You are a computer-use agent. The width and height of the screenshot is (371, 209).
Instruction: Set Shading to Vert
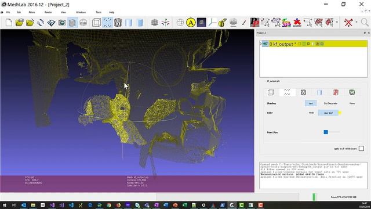311,103
